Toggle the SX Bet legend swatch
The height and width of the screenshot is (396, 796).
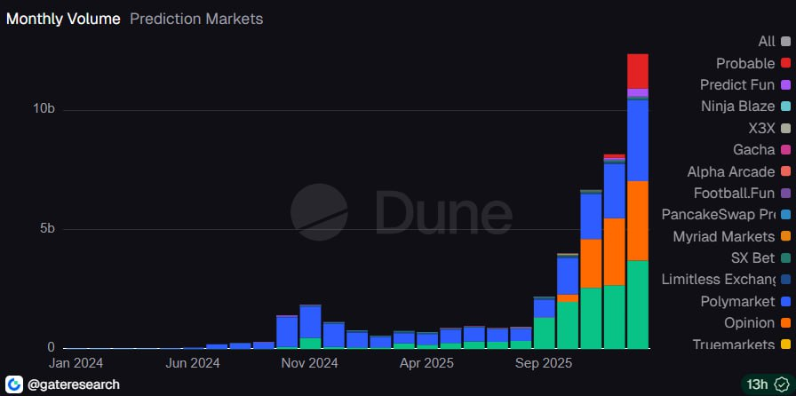(786, 257)
